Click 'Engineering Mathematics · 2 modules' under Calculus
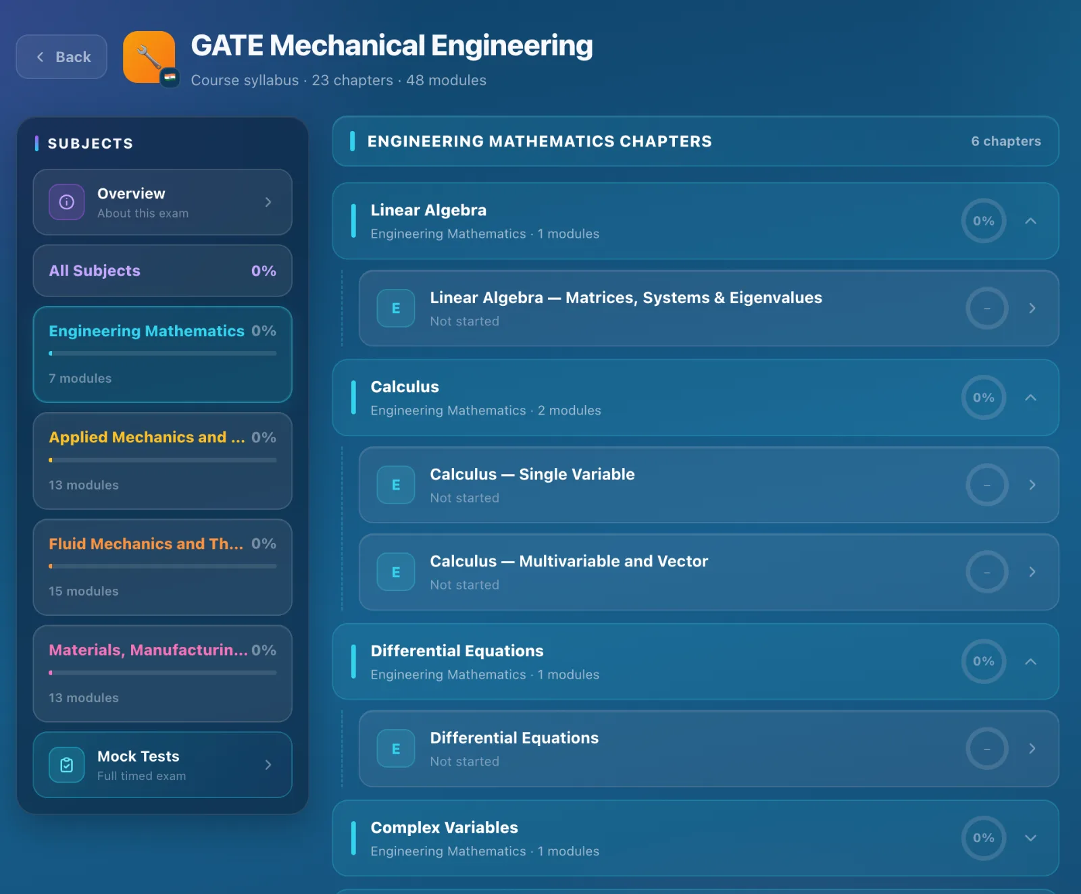 485,411
